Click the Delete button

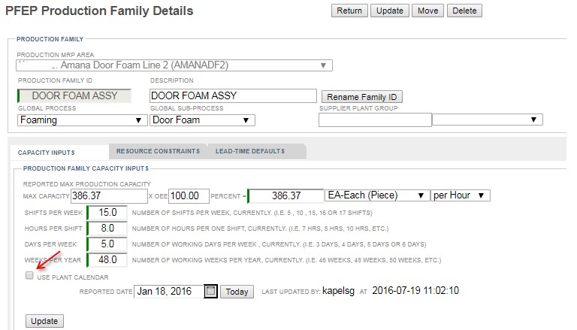[464, 11]
